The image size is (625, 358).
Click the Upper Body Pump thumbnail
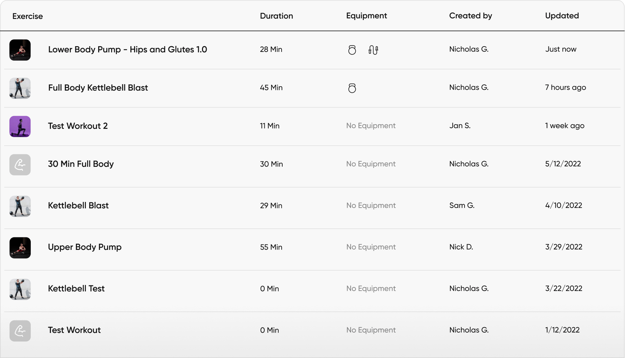click(x=20, y=248)
